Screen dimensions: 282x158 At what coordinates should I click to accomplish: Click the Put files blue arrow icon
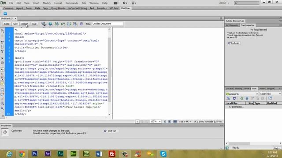(247, 98)
